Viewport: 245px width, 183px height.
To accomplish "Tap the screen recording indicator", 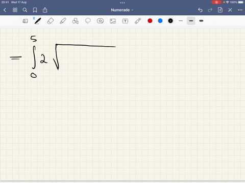I will coord(216,2).
